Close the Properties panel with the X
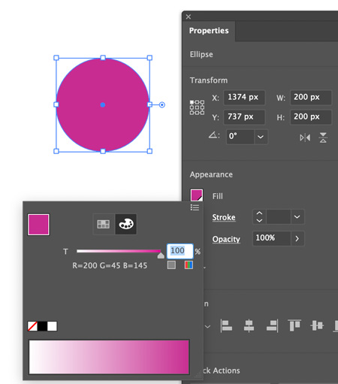 (x=189, y=17)
